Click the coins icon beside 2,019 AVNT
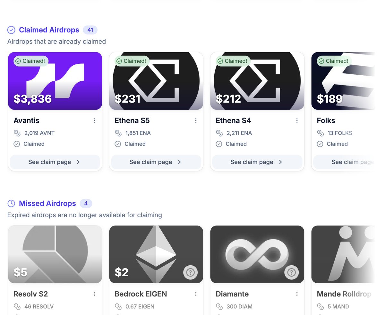The height and width of the screenshot is (315, 385). [x=17, y=133]
